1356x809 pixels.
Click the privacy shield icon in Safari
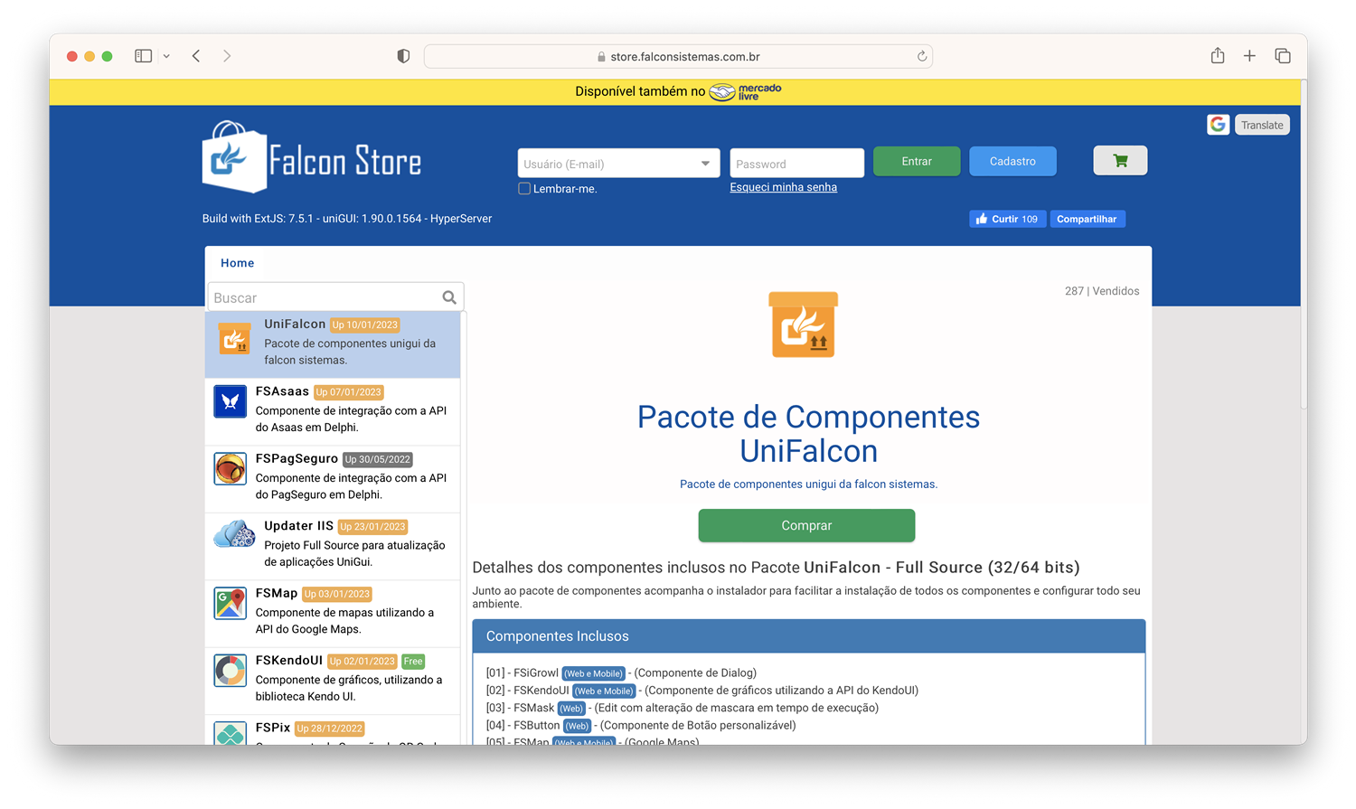[403, 56]
